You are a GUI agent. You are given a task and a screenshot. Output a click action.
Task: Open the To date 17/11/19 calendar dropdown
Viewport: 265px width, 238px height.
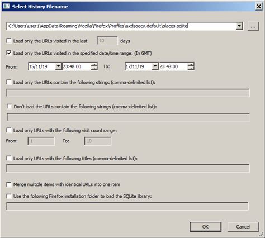155,66
